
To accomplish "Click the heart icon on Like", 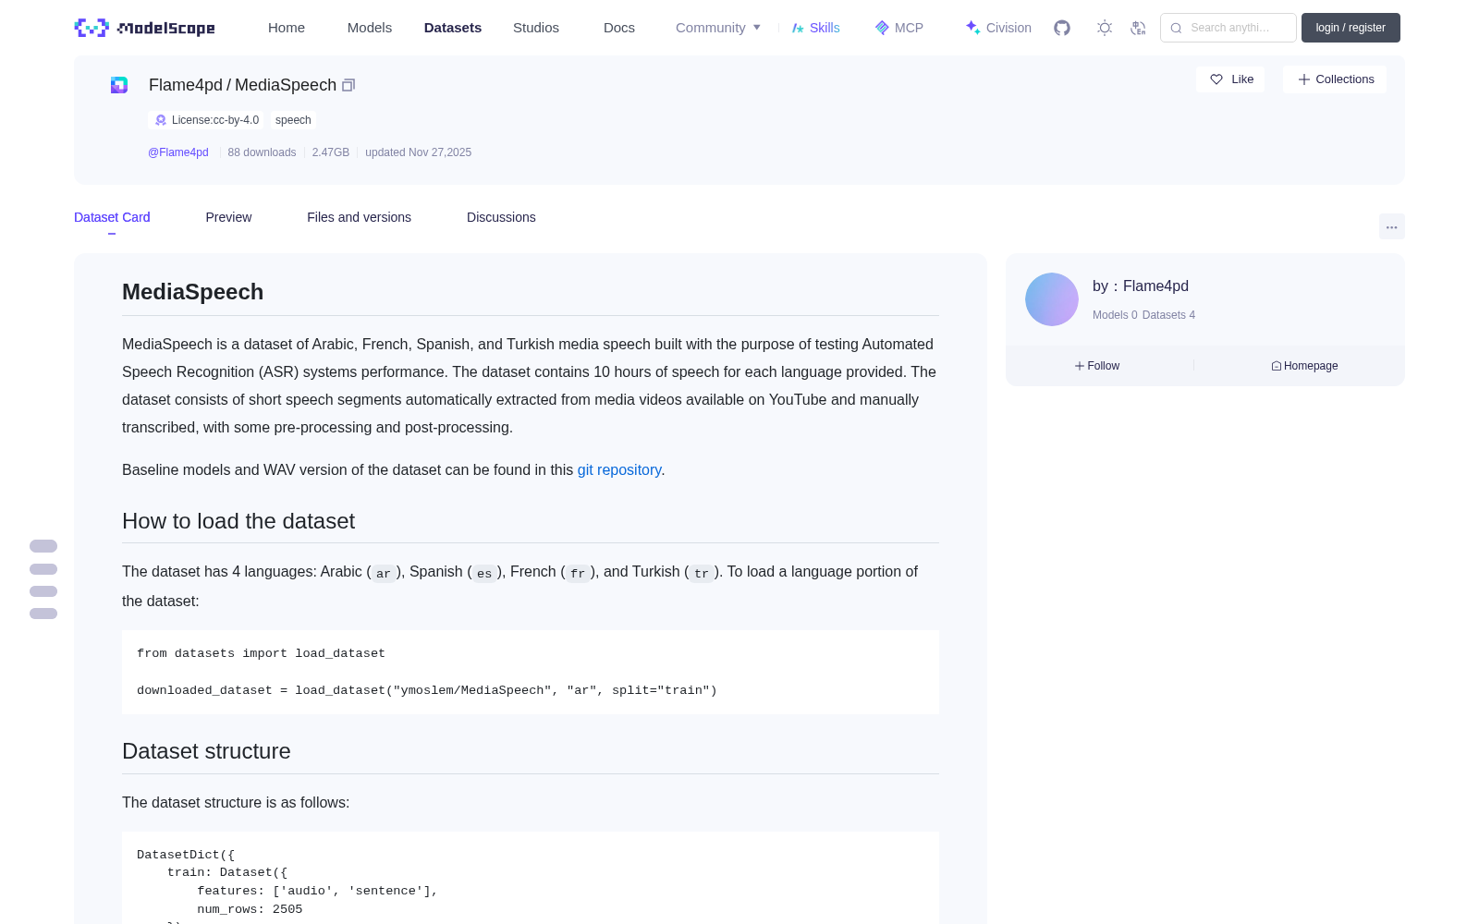I will pos(1216,79).
